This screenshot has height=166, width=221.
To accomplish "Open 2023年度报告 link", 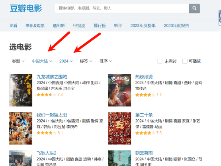I will [x=176, y=26].
